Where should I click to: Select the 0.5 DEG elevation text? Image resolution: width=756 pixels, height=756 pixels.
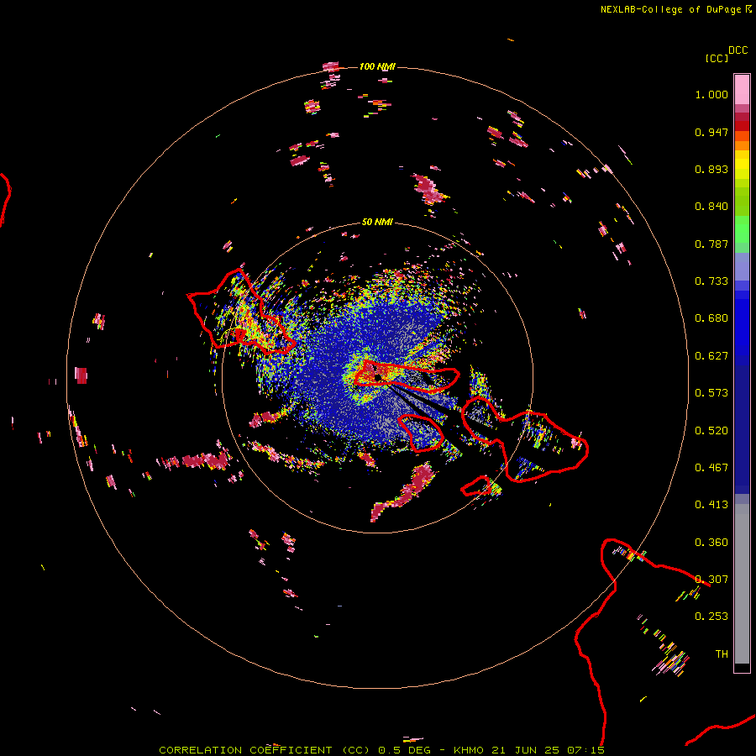coord(406,750)
